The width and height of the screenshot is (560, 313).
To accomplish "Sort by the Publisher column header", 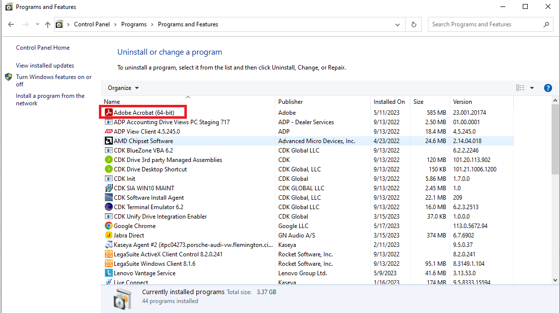I will [323, 102].
